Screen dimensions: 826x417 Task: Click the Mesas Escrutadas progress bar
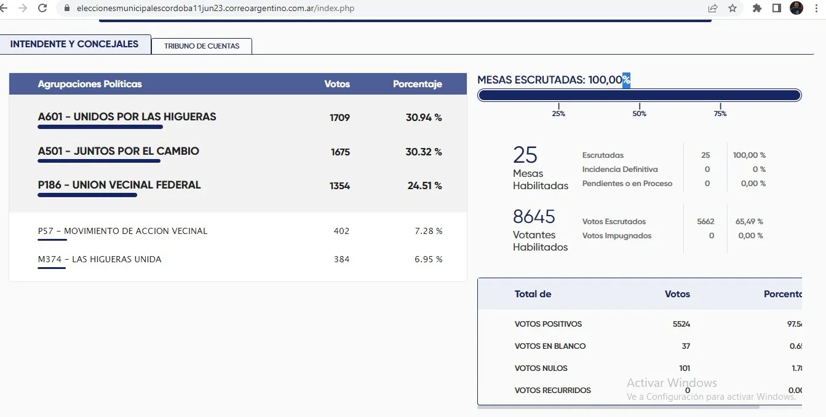click(x=639, y=95)
